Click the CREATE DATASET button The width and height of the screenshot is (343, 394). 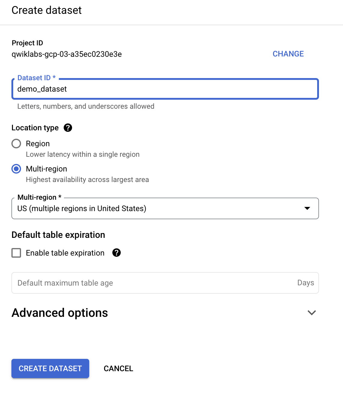click(x=50, y=368)
